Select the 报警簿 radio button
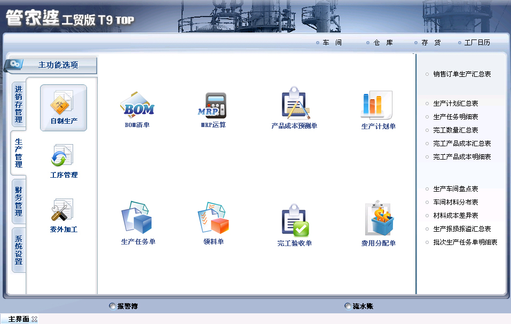511x324 pixels. coord(112,306)
